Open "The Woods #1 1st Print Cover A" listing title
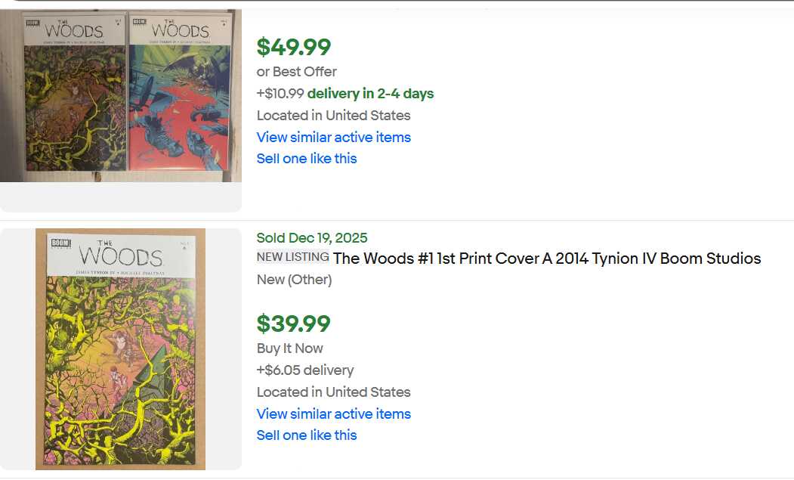This screenshot has height=480, width=794. 546,259
